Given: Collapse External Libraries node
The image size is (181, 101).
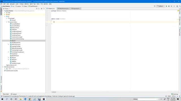Looking at the screenshot, I should click(3, 67).
